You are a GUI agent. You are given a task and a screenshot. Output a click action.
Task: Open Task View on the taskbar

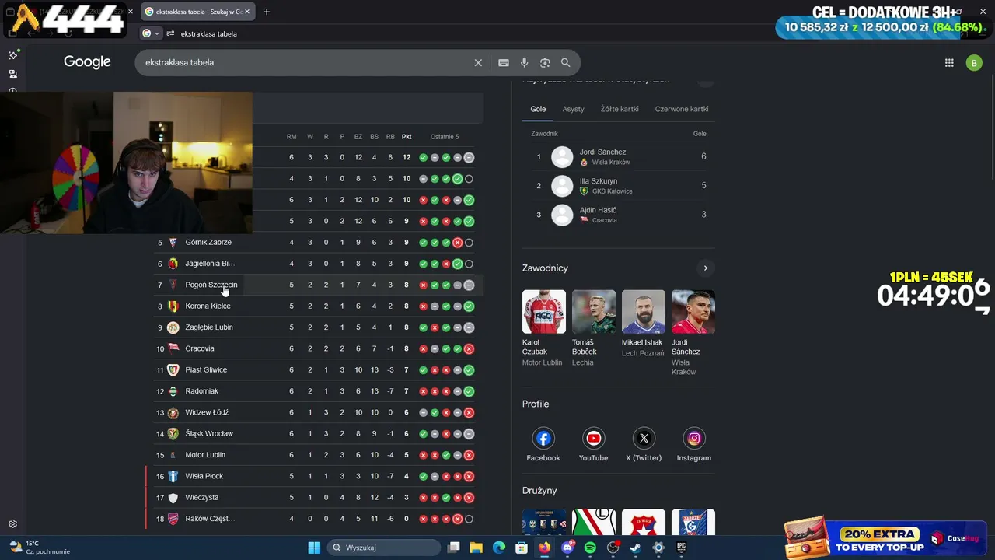454,548
